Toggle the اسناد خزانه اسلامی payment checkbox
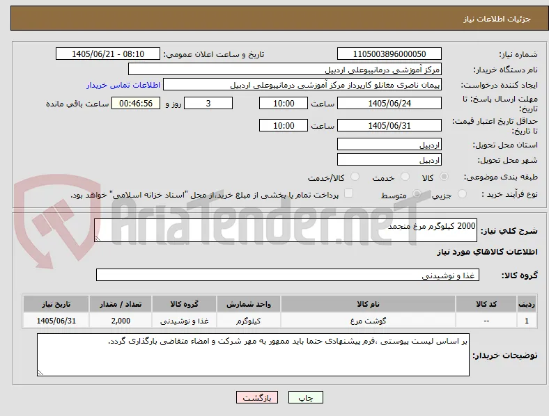The image size is (549, 416). (x=349, y=193)
